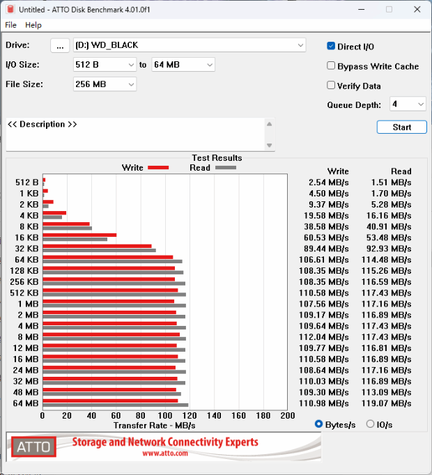This screenshot has width=432, height=475.
Task: Click the 512 KB row label
Action: 24,293
